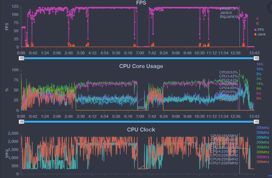The height and width of the screenshot is (178, 272).
Task: Click the CPU4:88% usage readout
Action: [x=228, y=88]
